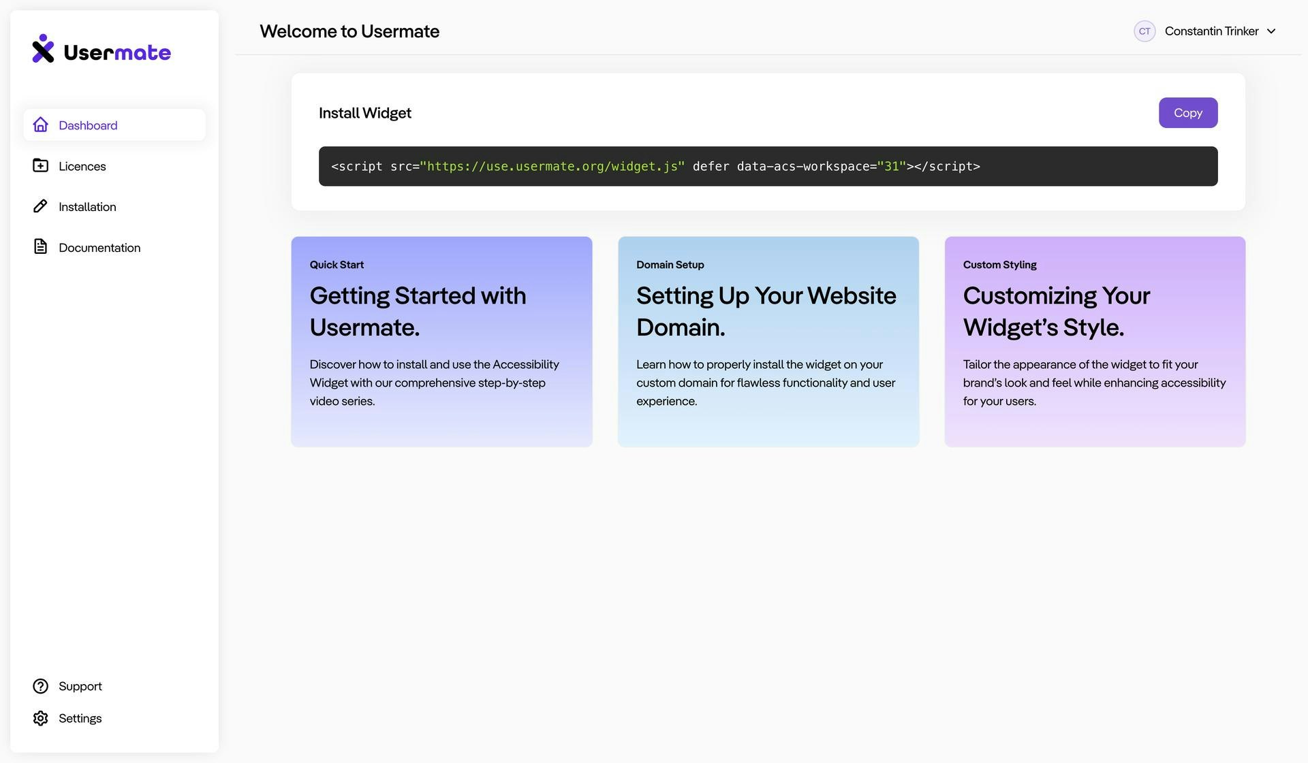Open Constantin Trinker account menu
The height and width of the screenshot is (763, 1308).
(x=1204, y=31)
